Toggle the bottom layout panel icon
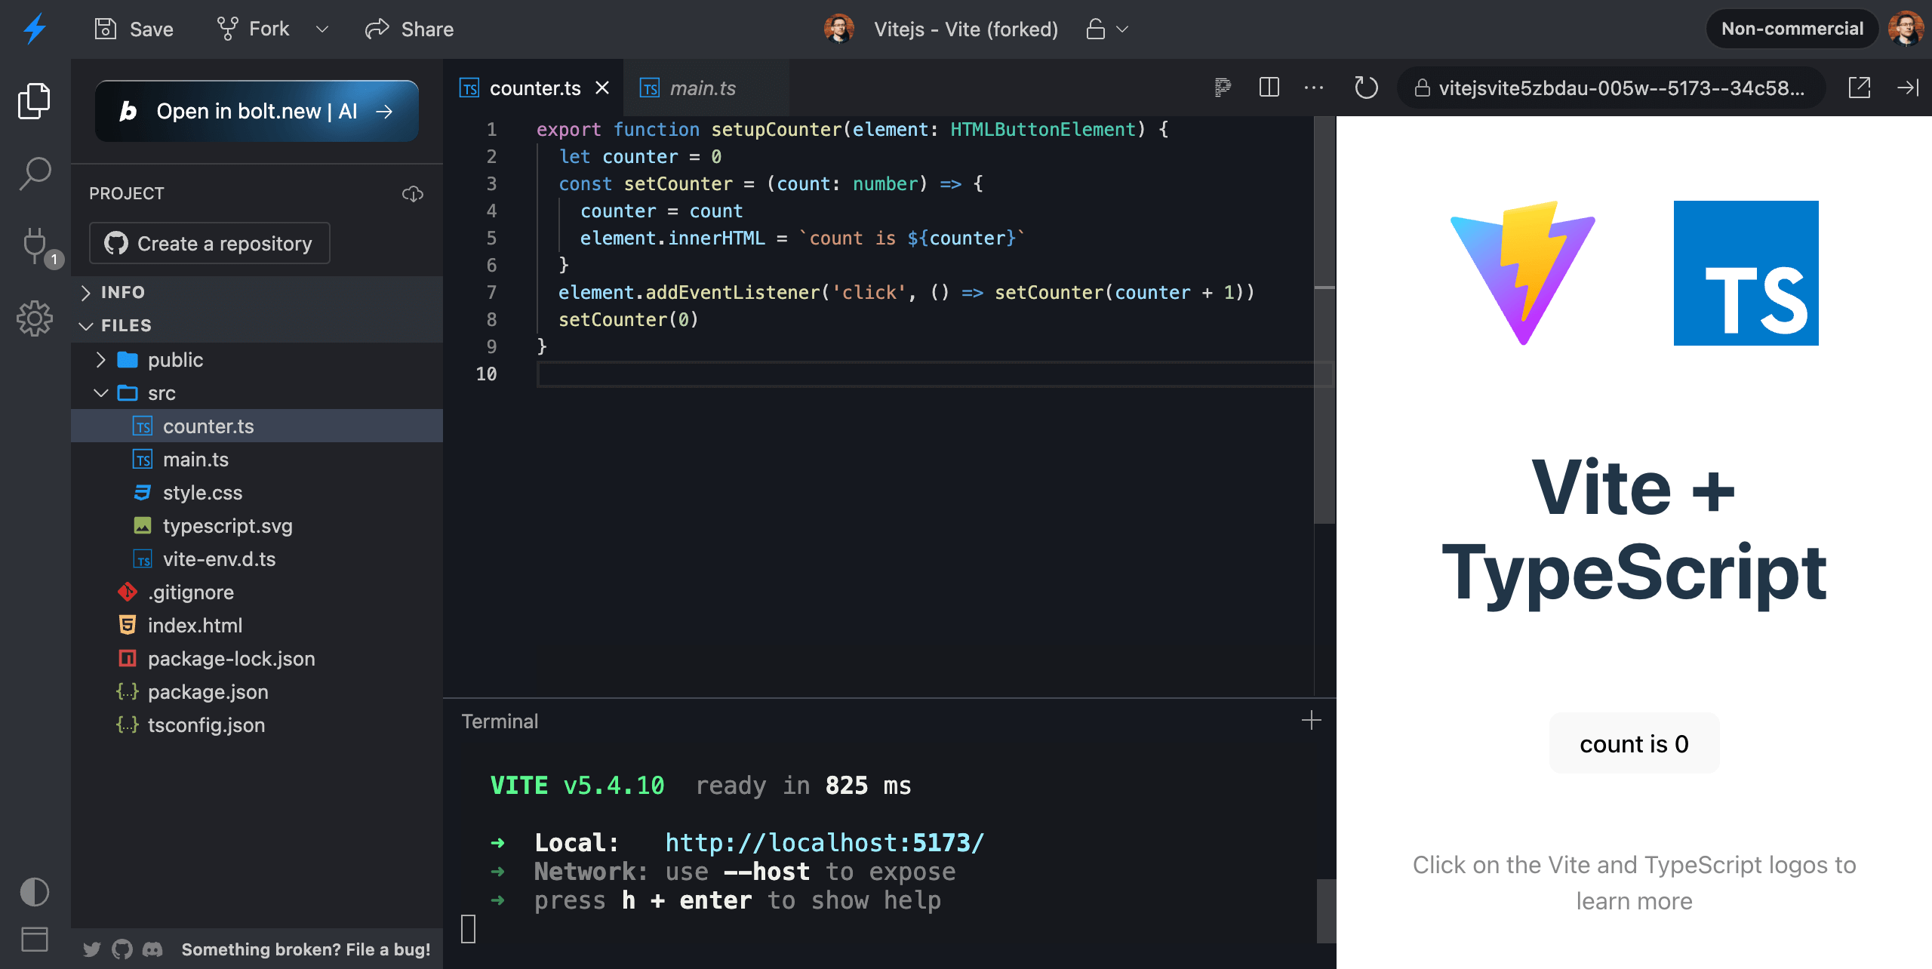This screenshot has width=1932, height=969. pyautogui.click(x=35, y=940)
